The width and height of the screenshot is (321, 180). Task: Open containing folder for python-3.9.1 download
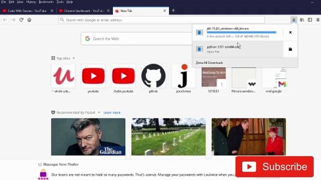tap(290, 49)
